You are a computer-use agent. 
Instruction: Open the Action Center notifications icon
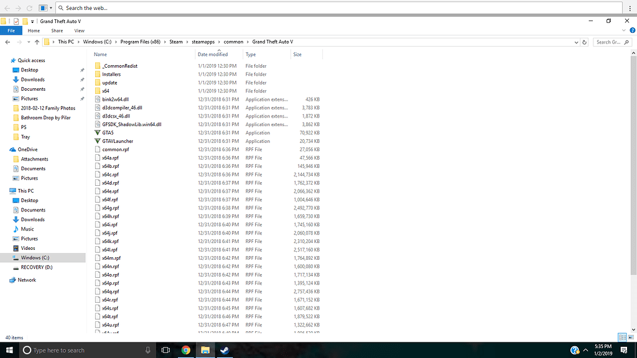point(624,350)
